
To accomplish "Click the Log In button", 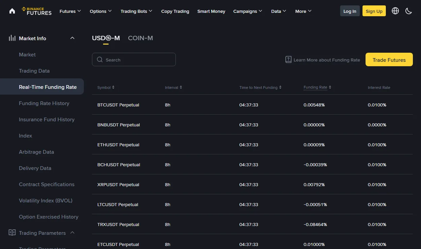I will pyautogui.click(x=350, y=11).
